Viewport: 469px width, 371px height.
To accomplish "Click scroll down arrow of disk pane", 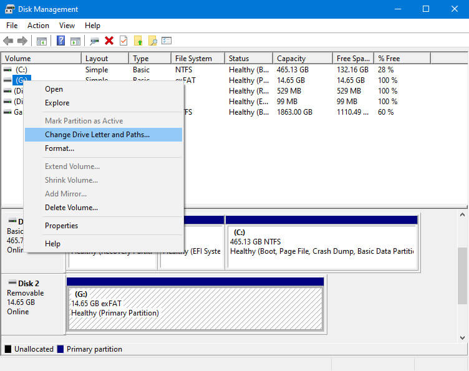I will tap(462, 338).
